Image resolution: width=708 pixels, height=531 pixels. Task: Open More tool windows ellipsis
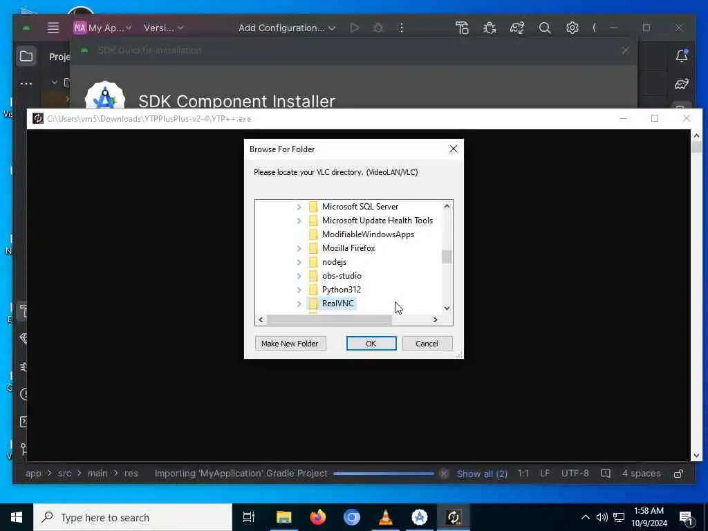(x=26, y=84)
